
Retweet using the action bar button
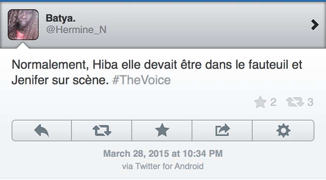[102, 131]
